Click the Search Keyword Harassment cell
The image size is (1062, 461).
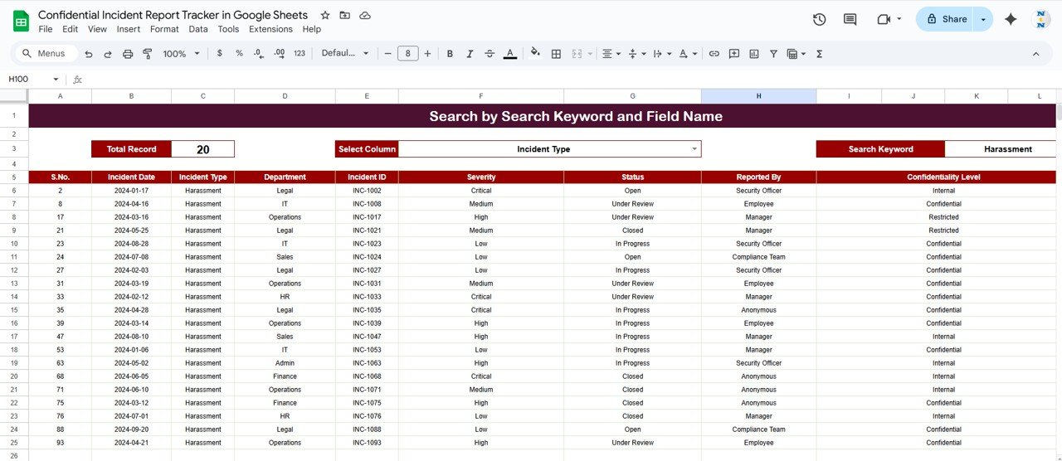click(1007, 149)
